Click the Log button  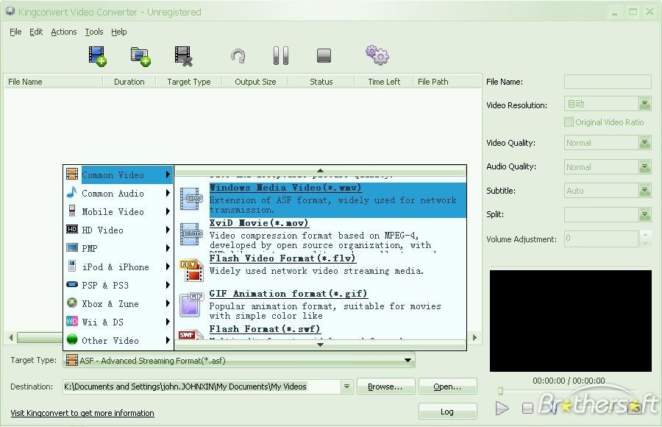pyautogui.click(x=447, y=412)
